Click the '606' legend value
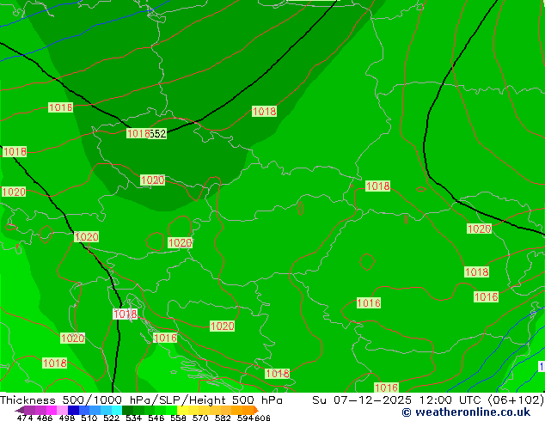This screenshot has height=421, width=545. point(262,418)
